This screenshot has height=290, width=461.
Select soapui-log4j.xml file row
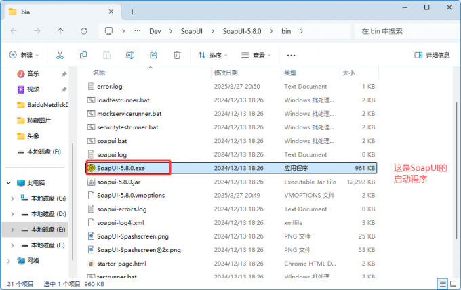[x=232, y=223]
